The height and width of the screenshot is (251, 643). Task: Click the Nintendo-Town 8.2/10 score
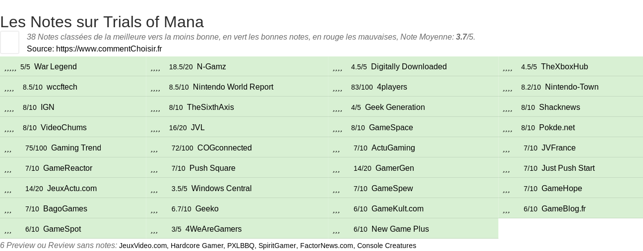pyautogui.click(x=531, y=87)
